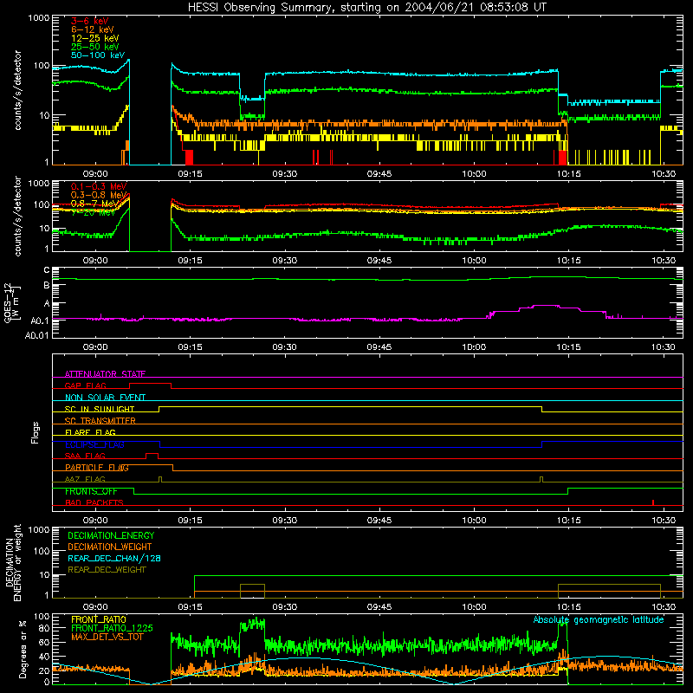Select the 50-100 keV legend label
Screen dimensions: 693x693
(98, 55)
